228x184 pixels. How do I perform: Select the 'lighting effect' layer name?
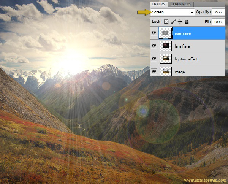click(x=186, y=59)
